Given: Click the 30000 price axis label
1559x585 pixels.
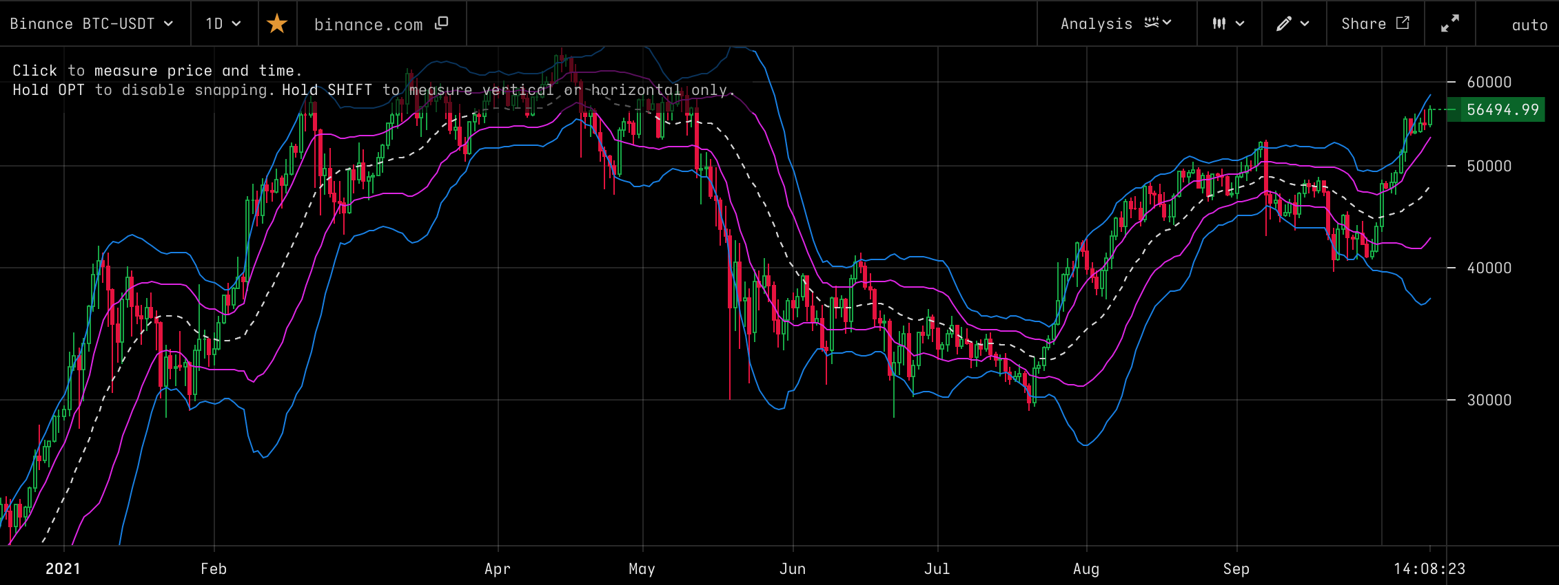Looking at the screenshot, I should tap(1489, 400).
